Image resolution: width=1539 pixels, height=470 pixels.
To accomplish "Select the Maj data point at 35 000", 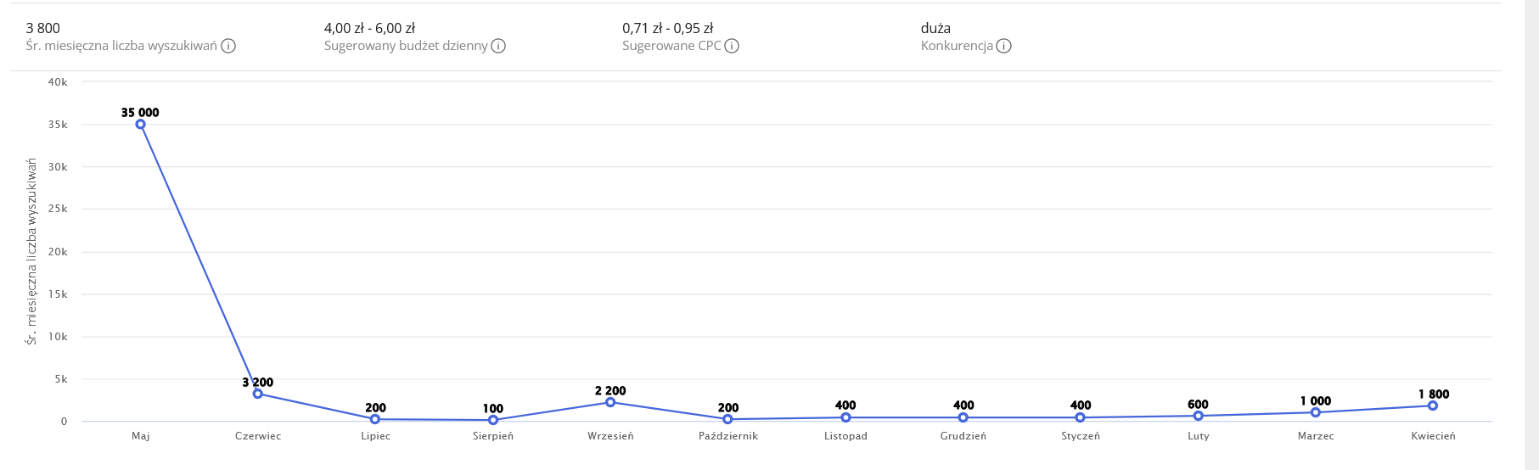I will click(x=141, y=125).
